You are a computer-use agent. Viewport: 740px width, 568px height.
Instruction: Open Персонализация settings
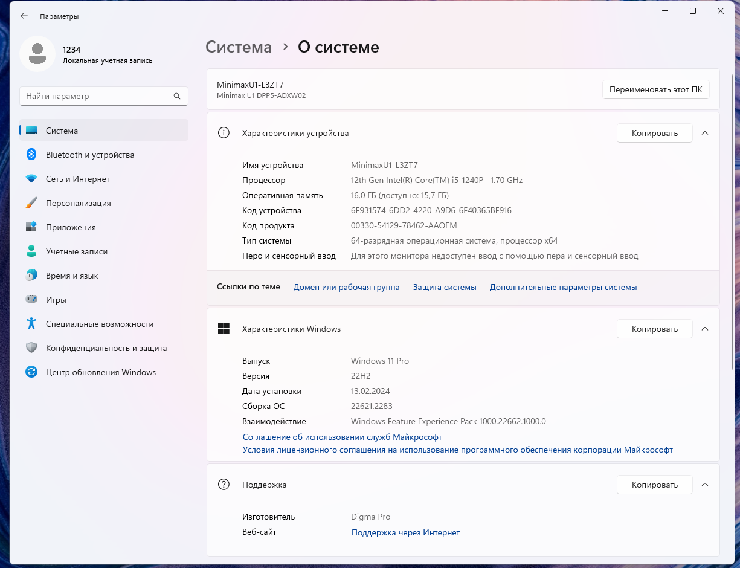pos(104,203)
